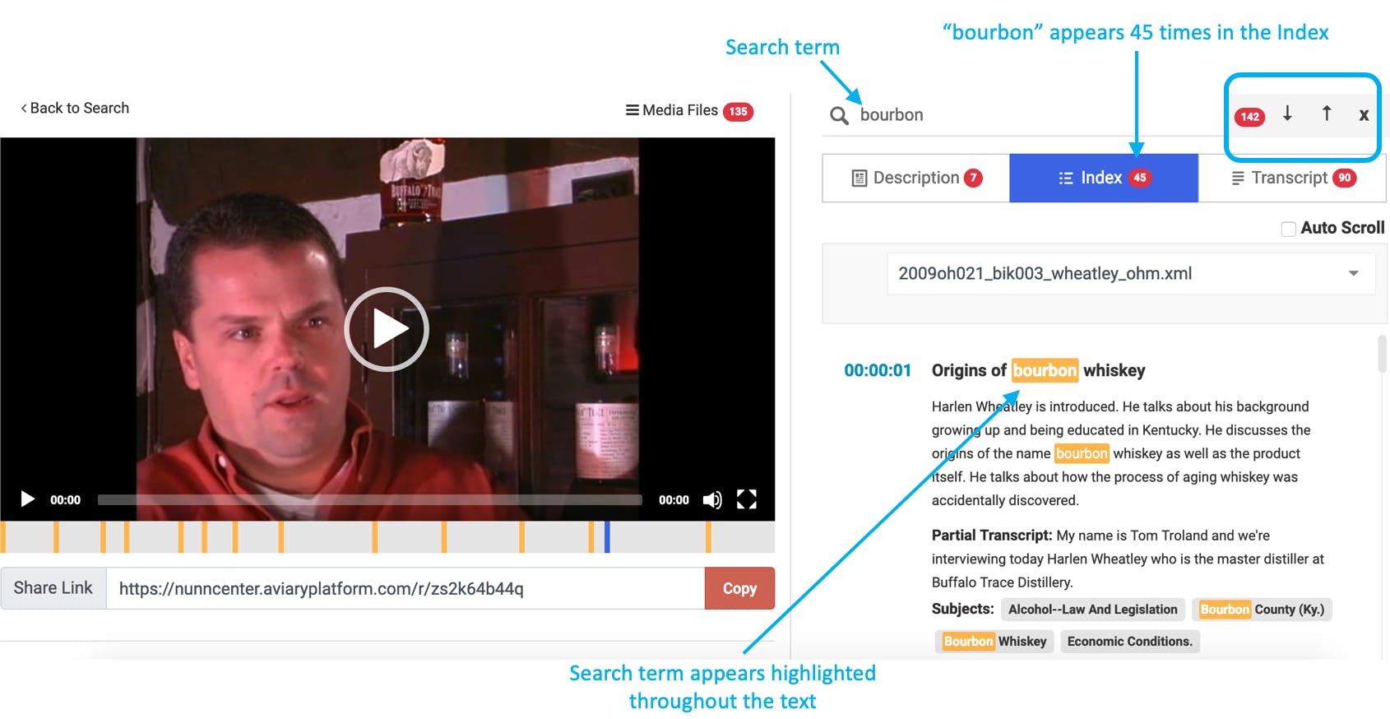Toggle fullscreen mode icon
This screenshot has width=1390, height=719.
coord(747,499)
